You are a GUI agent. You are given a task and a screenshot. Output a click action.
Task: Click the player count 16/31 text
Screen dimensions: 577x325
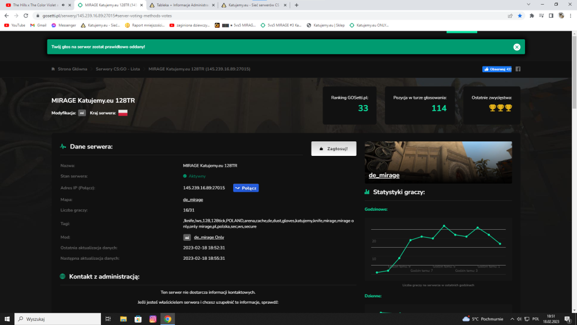pos(189,210)
